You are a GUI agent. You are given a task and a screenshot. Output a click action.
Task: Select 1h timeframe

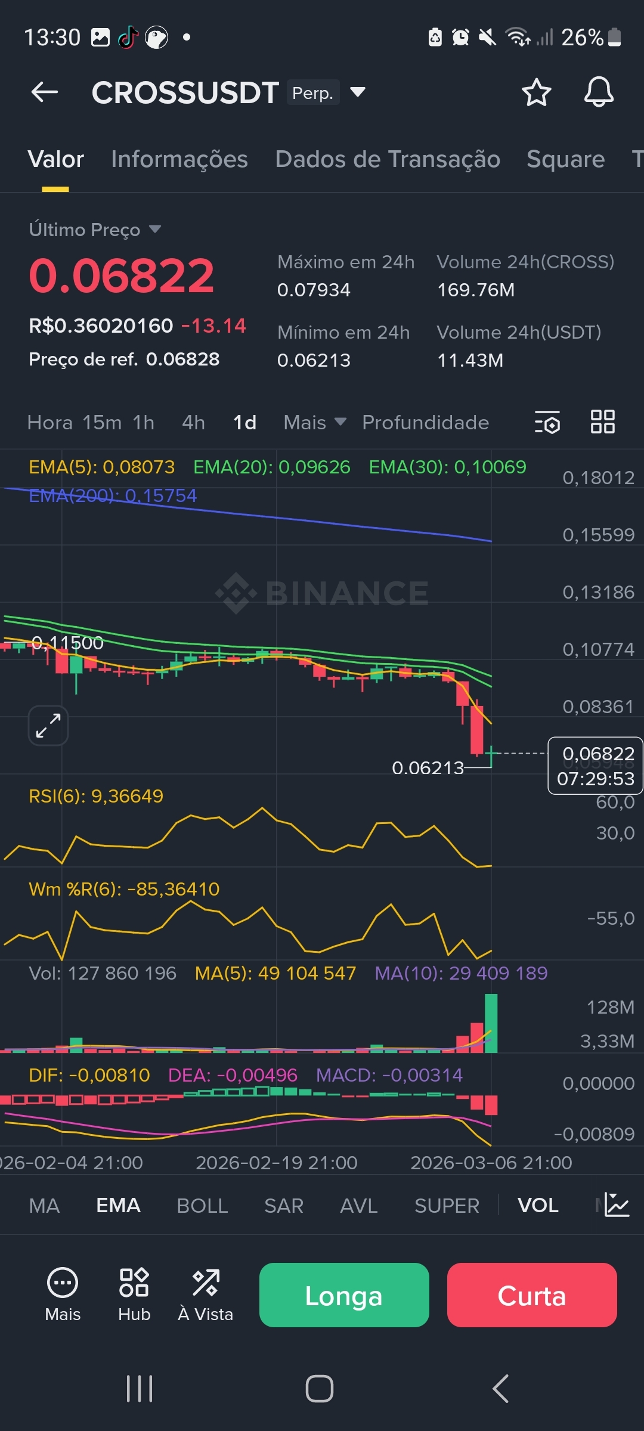pos(144,422)
